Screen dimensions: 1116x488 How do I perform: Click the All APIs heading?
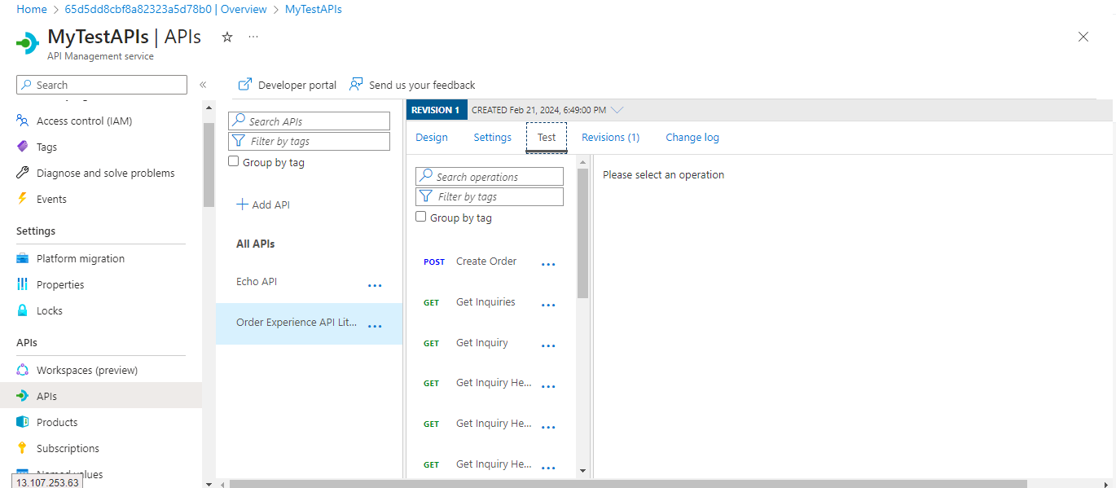pos(255,244)
